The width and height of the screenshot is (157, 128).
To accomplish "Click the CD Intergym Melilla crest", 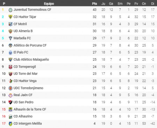I will pos(10,124).
